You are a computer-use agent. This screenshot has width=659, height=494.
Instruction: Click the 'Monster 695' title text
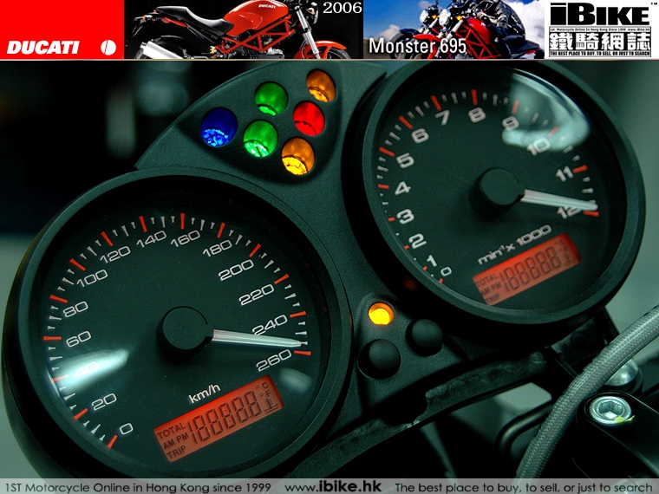point(417,46)
